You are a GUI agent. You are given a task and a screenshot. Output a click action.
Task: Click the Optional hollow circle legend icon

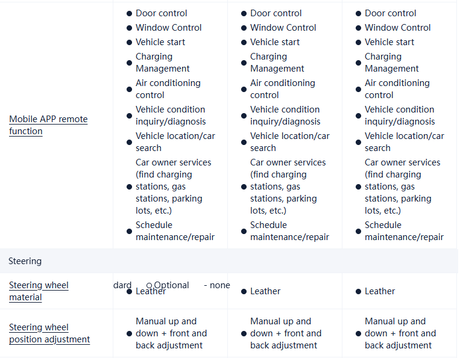click(149, 286)
